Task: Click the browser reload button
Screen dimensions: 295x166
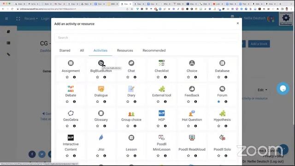Action: point(12,9)
